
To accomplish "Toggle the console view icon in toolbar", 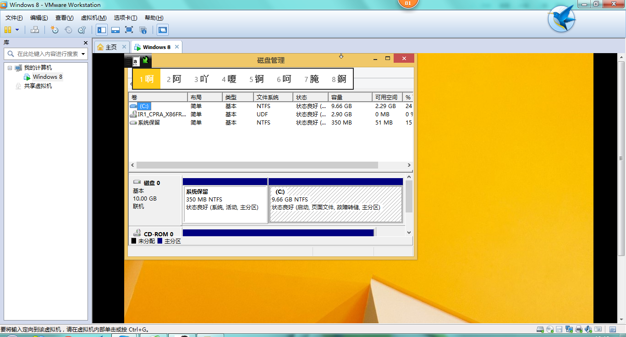I will [x=163, y=30].
